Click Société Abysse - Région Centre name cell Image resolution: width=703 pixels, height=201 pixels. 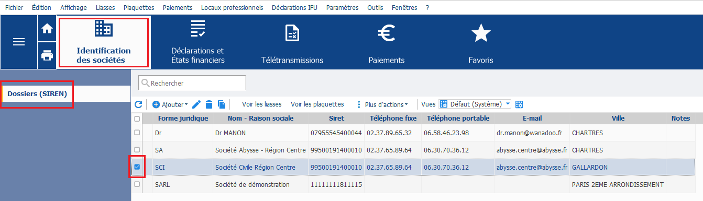260,150
